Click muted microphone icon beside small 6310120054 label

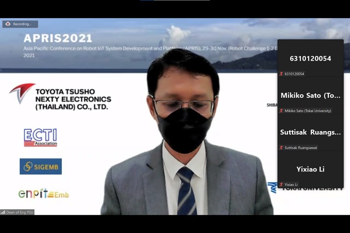point(281,74)
